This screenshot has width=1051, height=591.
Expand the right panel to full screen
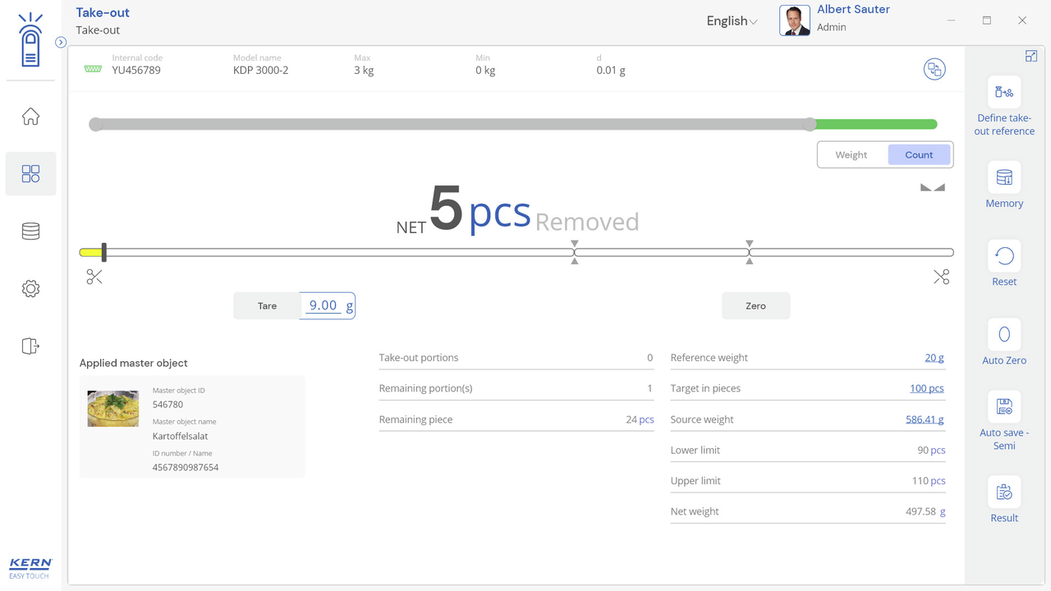[x=1031, y=56]
